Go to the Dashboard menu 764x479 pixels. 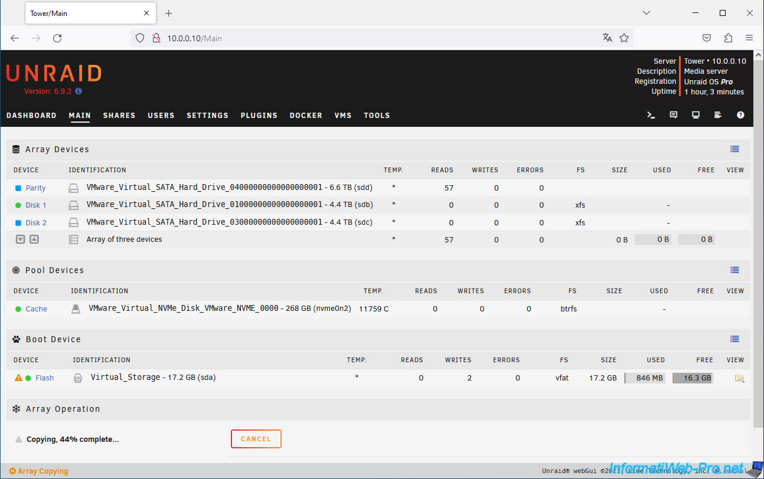[x=31, y=116]
